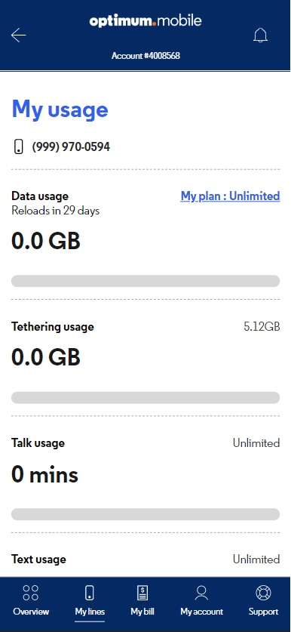Open the Support lifebuoy icon
291x632 pixels.
263,593
